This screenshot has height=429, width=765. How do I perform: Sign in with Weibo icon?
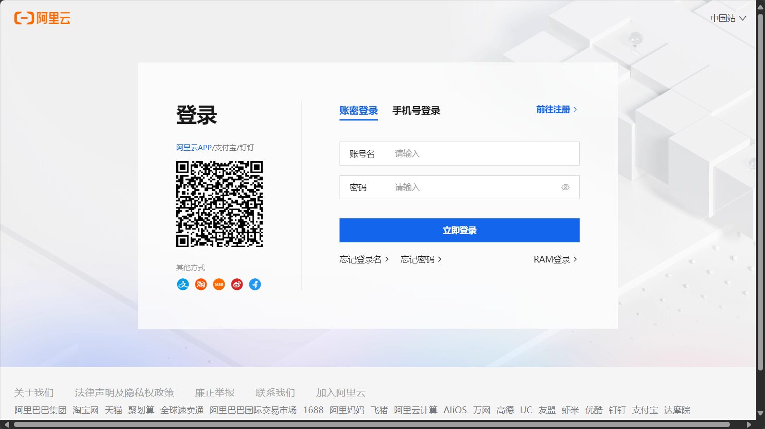tap(237, 284)
